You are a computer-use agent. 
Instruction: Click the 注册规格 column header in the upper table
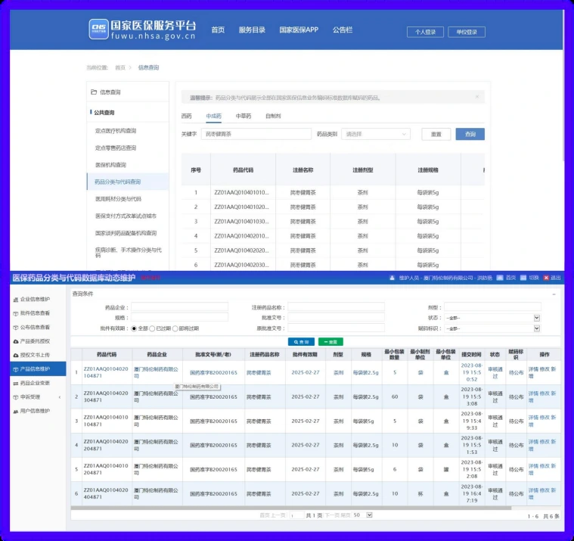point(428,170)
